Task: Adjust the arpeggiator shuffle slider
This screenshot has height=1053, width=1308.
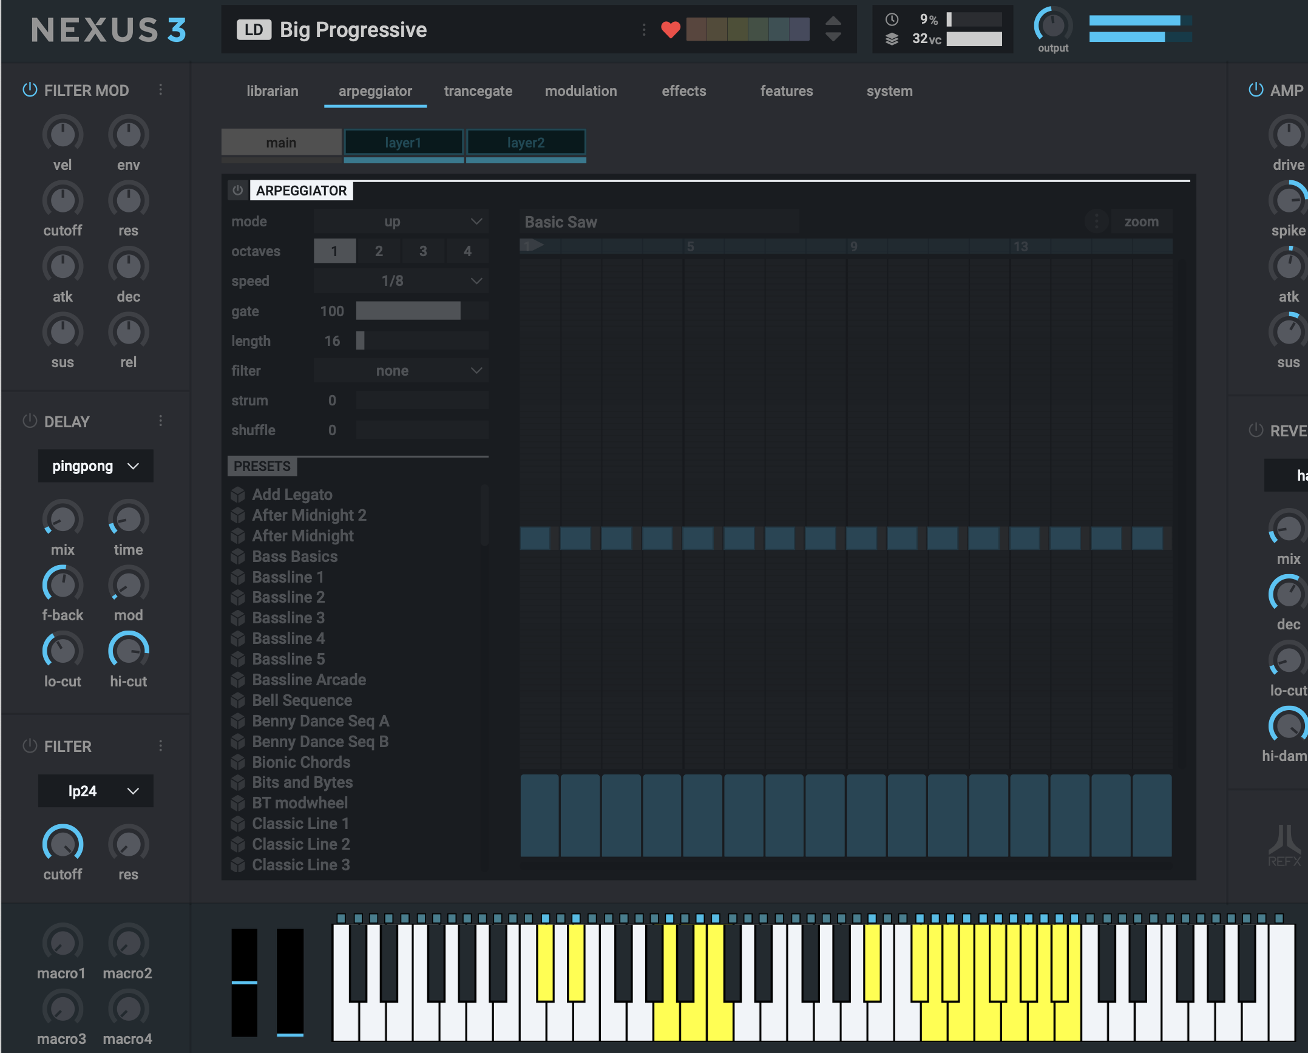Action: click(x=422, y=430)
